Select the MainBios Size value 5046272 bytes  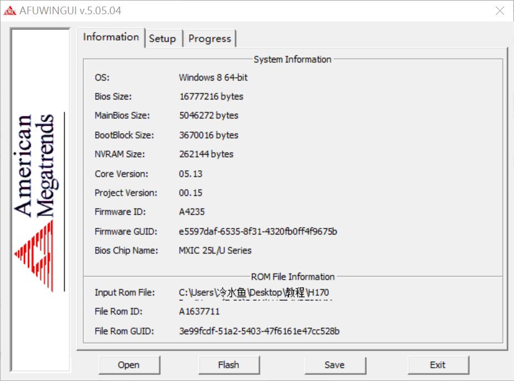pos(209,116)
